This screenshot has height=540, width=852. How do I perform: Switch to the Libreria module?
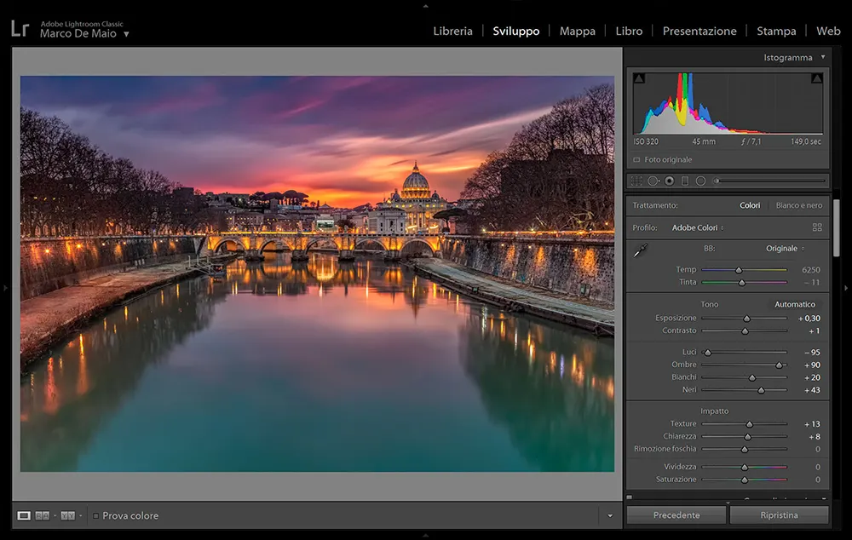(x=452, y=31)
